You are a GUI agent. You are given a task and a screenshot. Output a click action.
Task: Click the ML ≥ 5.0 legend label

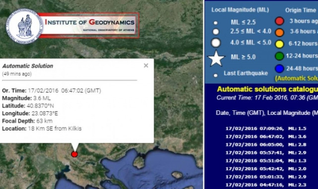[243, 57]
